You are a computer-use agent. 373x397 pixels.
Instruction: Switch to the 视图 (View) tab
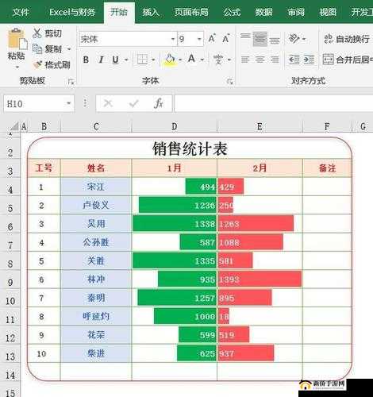pyautogui.click(x=328, y=12)
